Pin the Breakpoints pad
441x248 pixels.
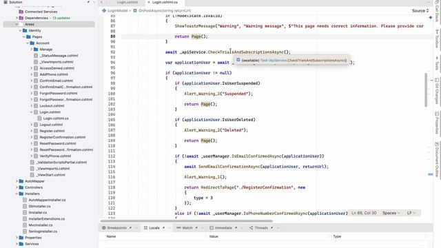130,228
